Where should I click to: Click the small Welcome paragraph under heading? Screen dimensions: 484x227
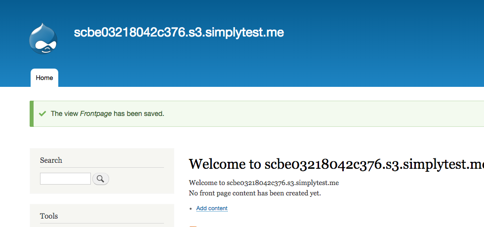coord(264,183)
